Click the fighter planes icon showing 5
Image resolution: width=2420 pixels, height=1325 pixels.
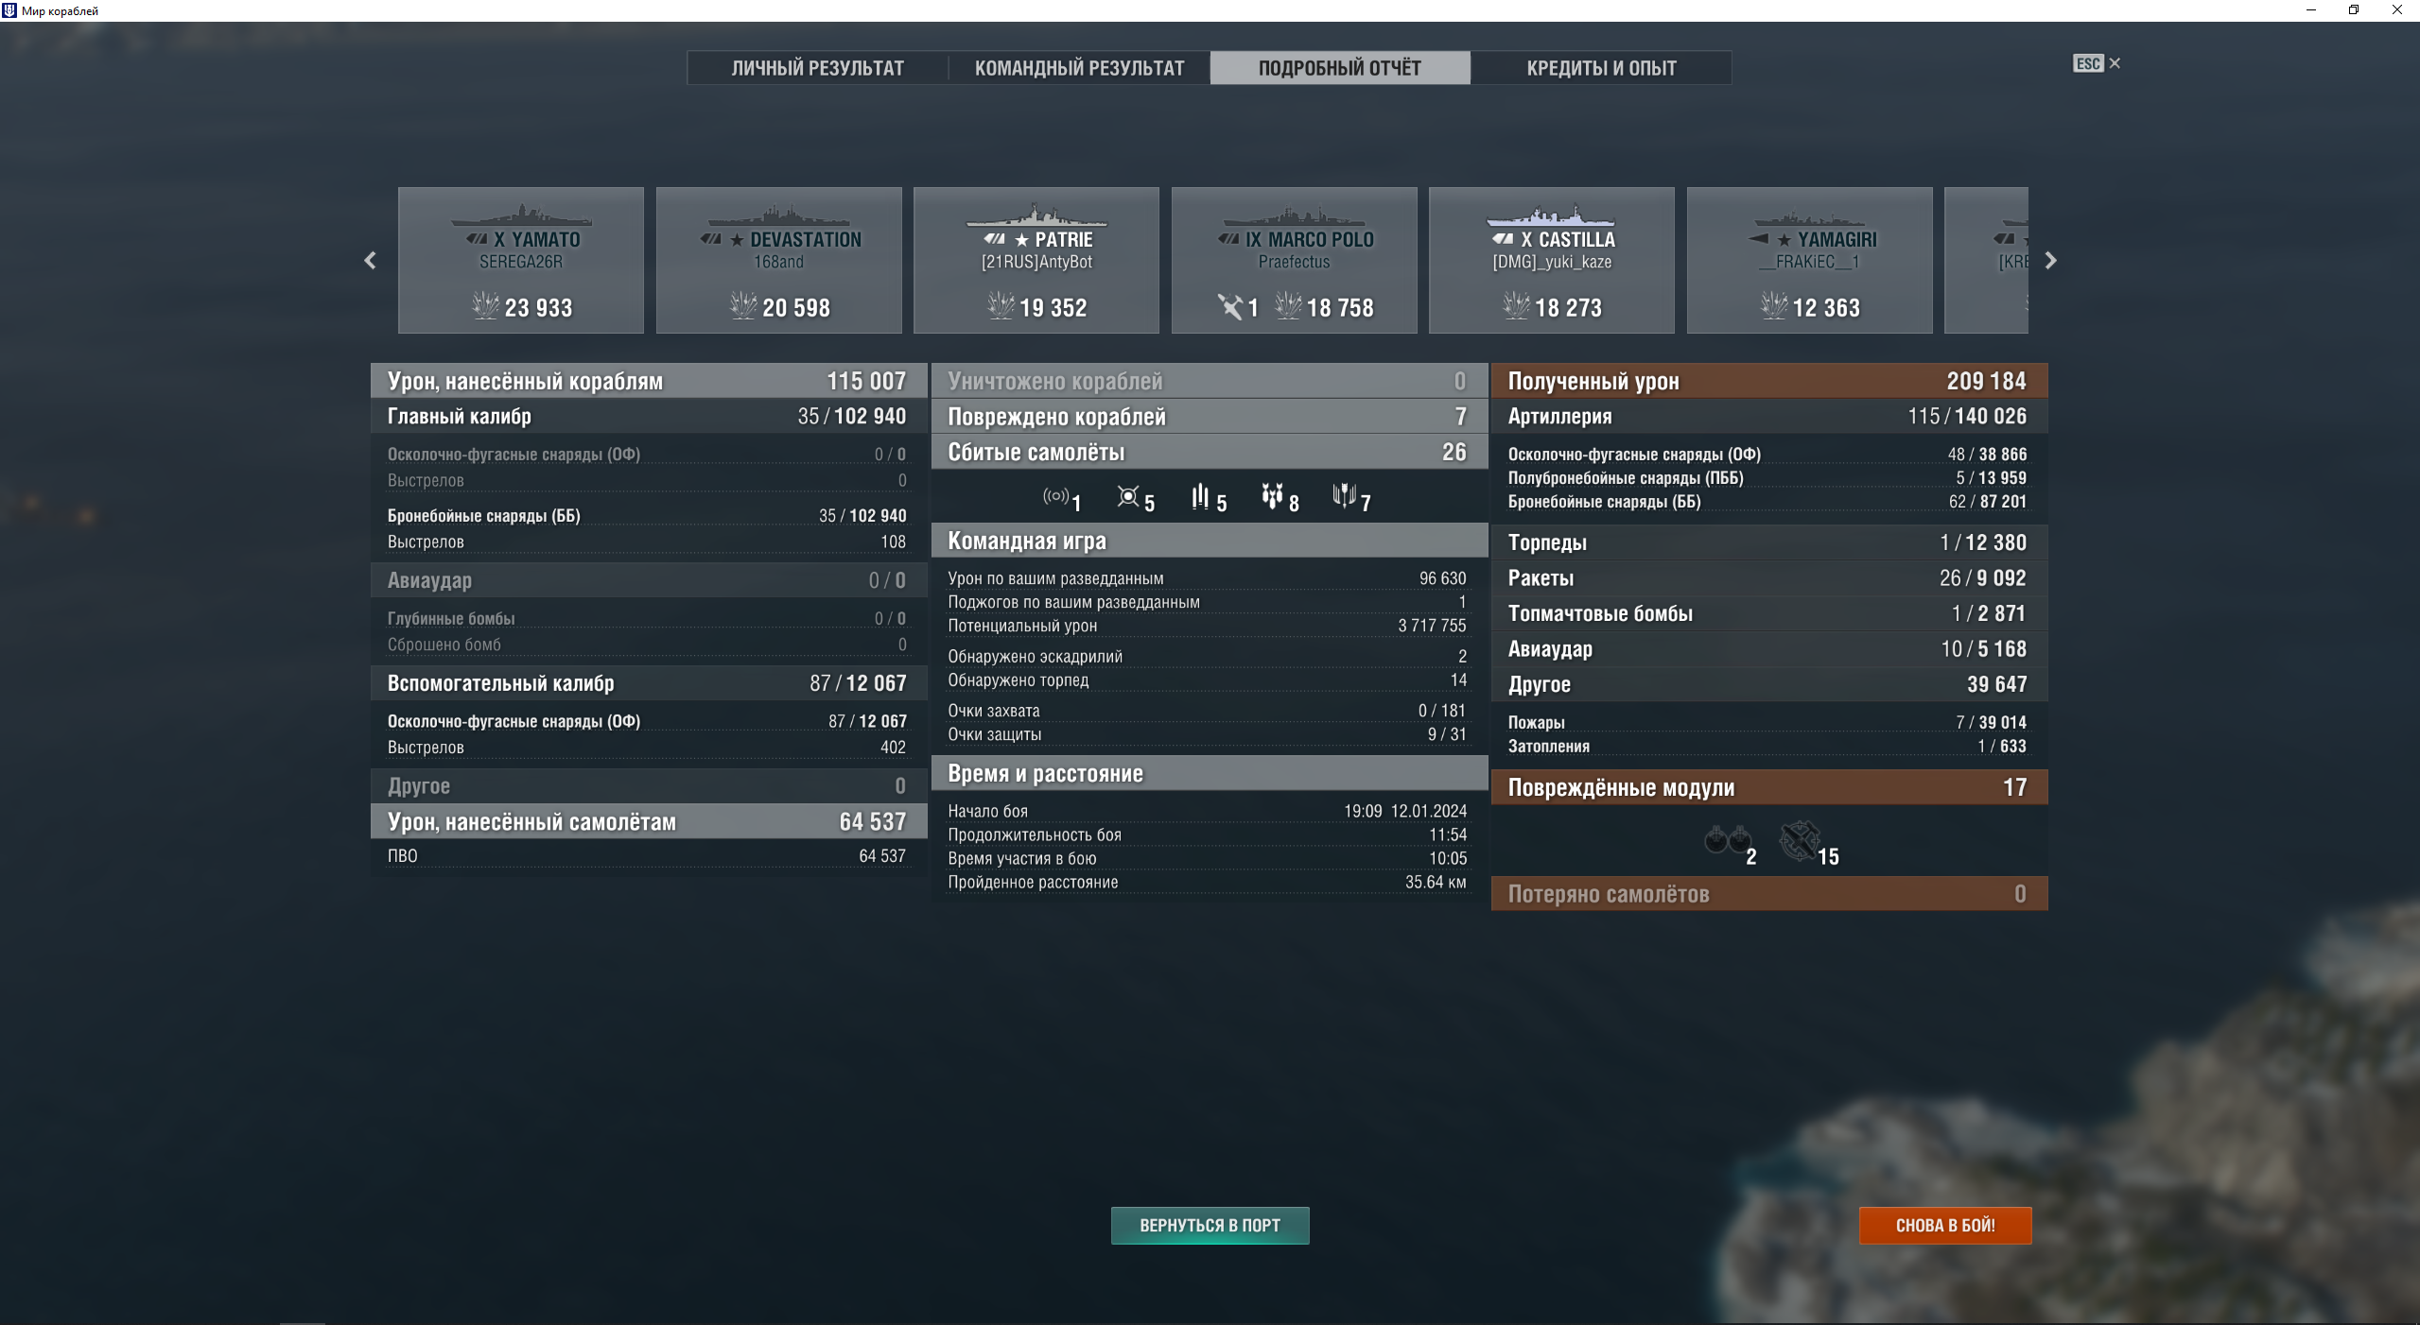pos(1128,496)
